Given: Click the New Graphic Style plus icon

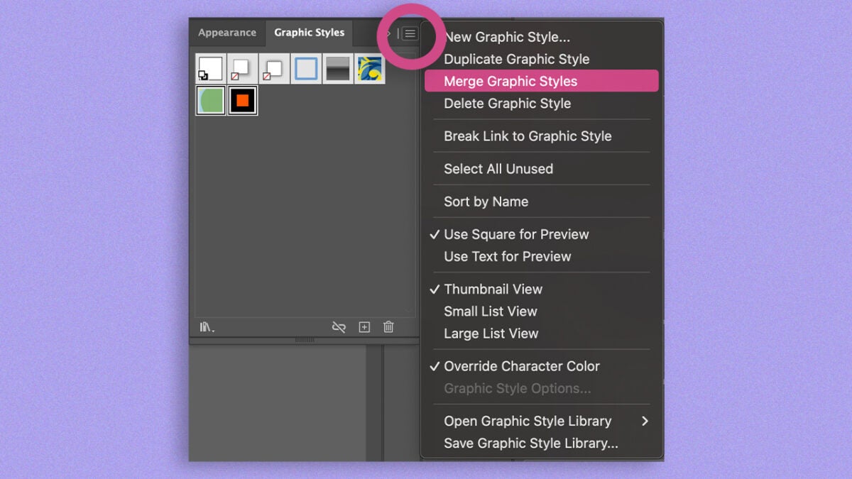Looking at the screenshot, I should tap(364, 327).
